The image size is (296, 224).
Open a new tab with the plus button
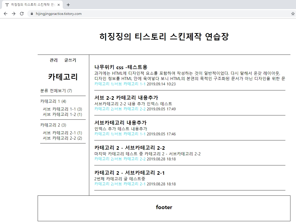[68, 5]
